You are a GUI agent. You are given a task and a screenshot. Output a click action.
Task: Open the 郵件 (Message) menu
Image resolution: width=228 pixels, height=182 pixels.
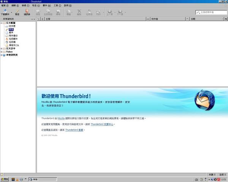[x=47, y=6]
